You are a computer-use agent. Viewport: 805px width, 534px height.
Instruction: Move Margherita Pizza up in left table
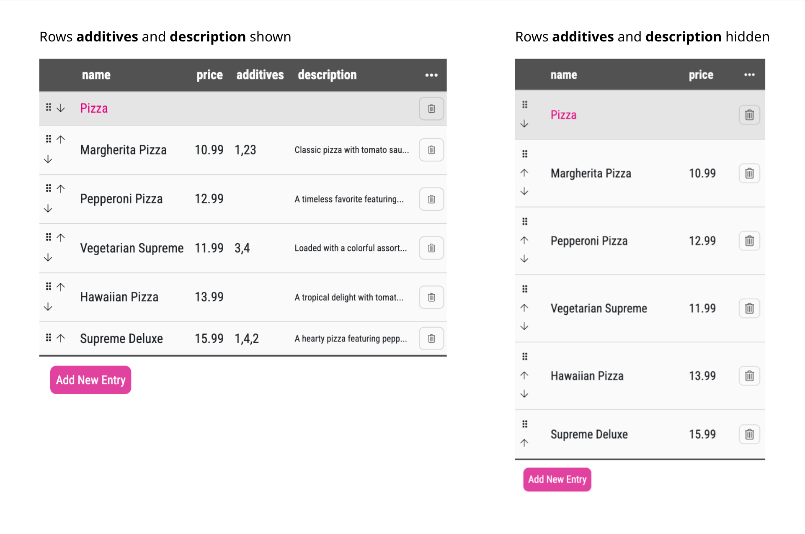[x=61, y=139]
